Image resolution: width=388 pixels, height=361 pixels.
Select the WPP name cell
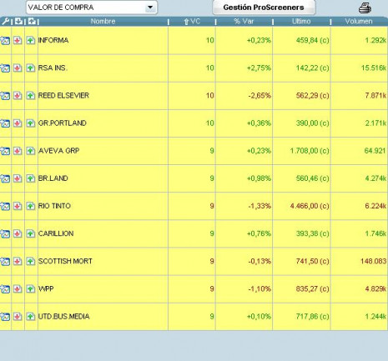coord(103,289)
